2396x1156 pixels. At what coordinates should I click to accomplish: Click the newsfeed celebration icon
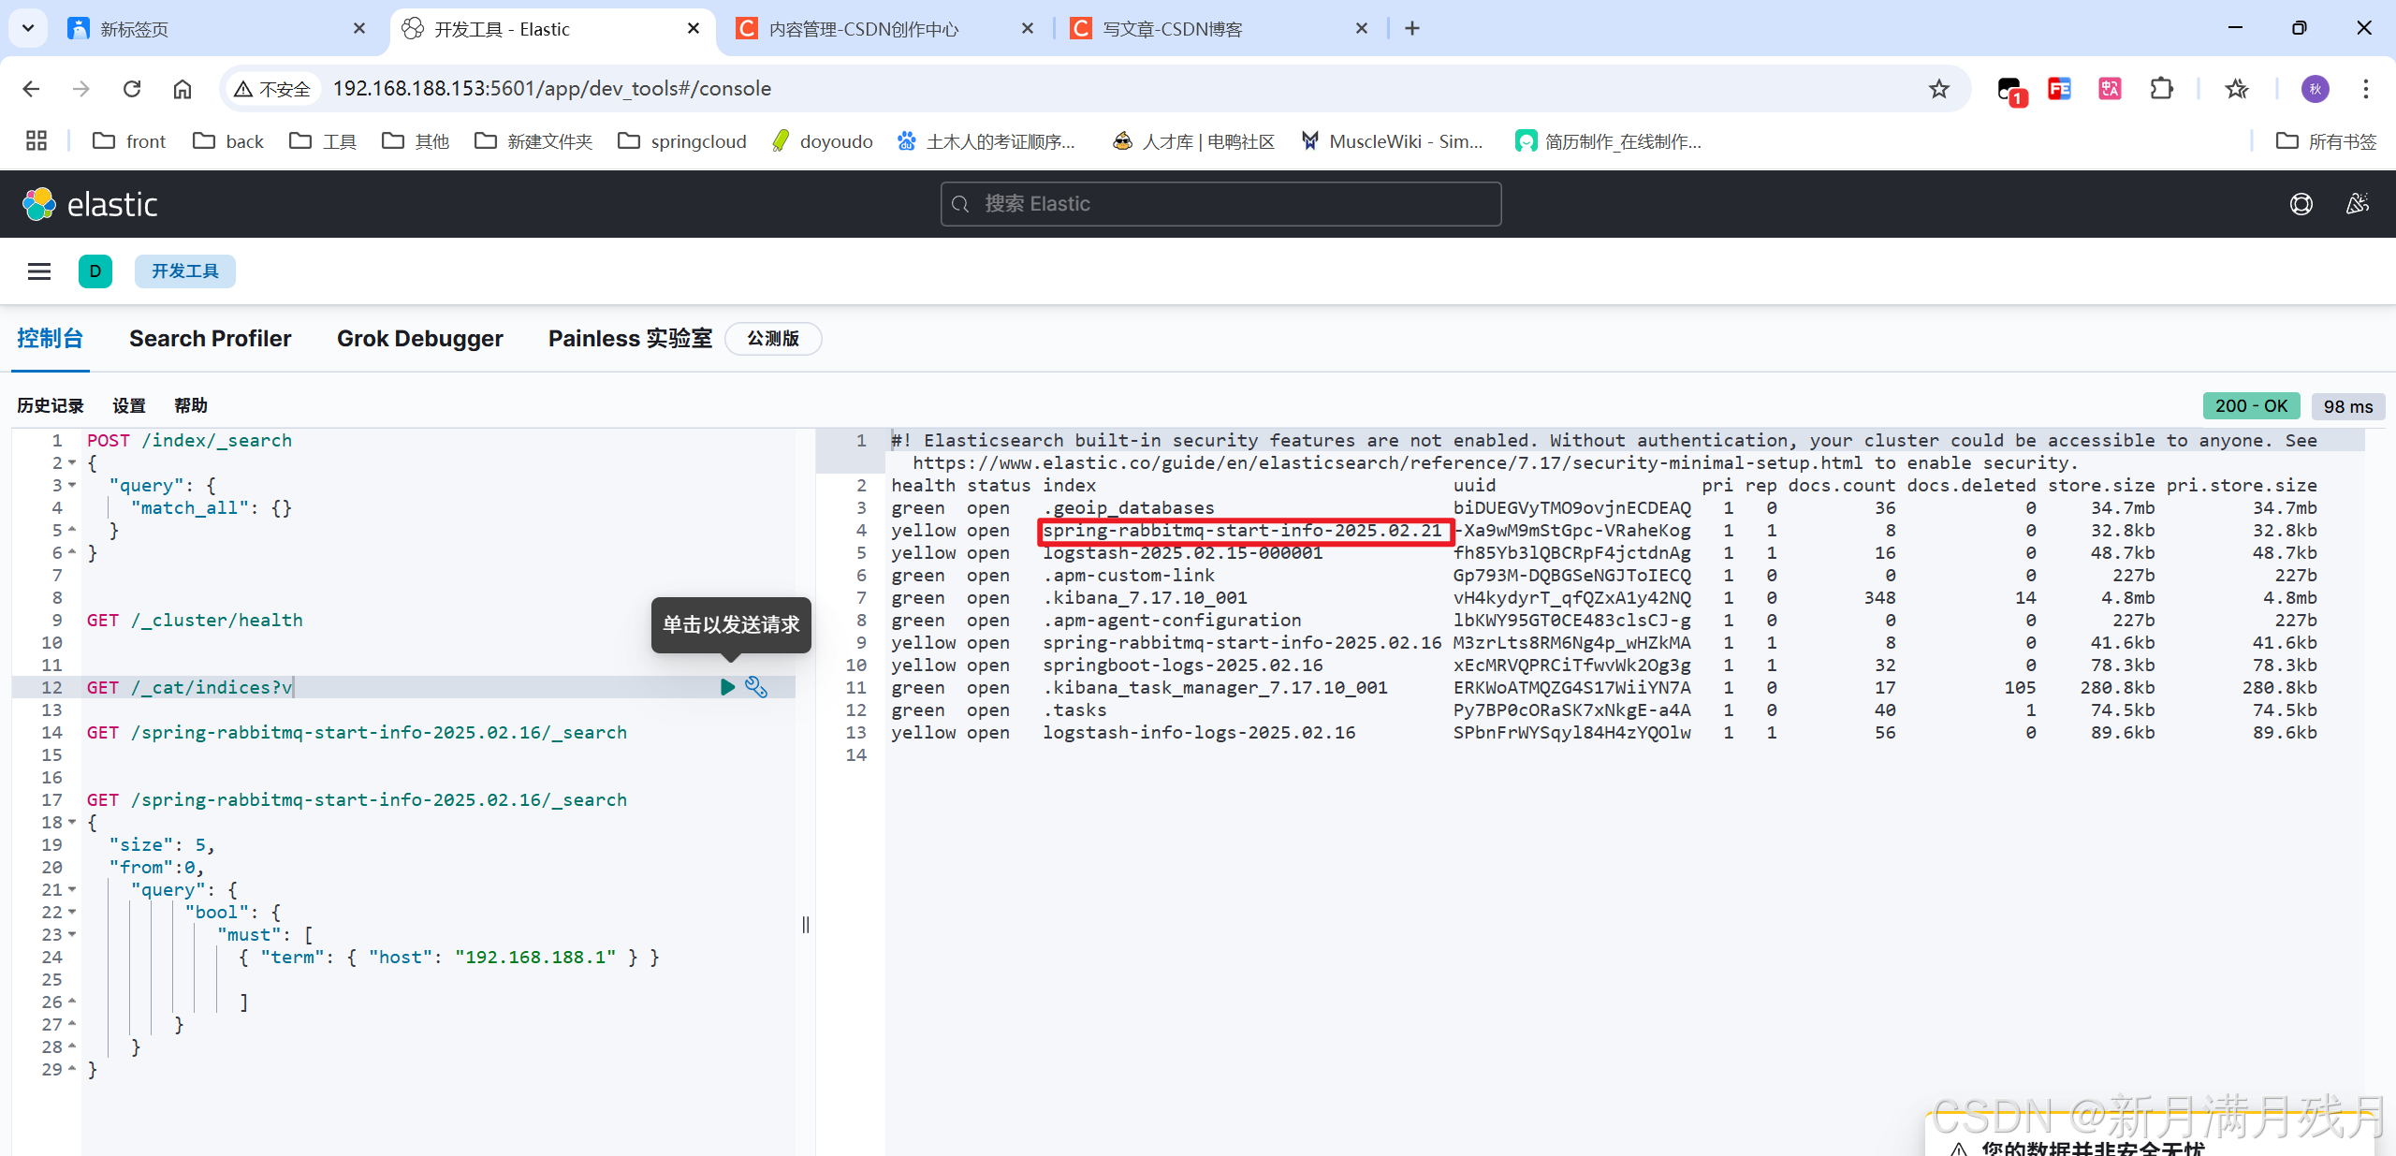(x=2357, y=204)
